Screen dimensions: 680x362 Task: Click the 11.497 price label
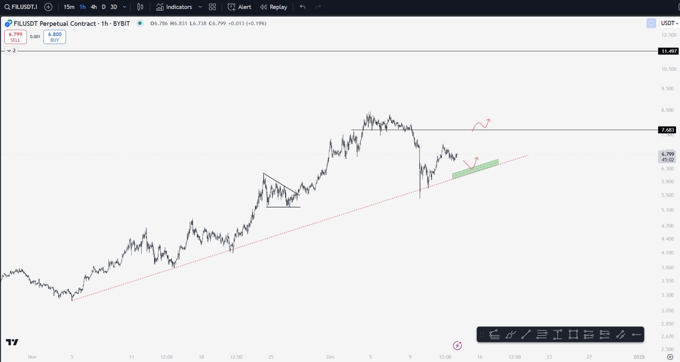(669, 51)
